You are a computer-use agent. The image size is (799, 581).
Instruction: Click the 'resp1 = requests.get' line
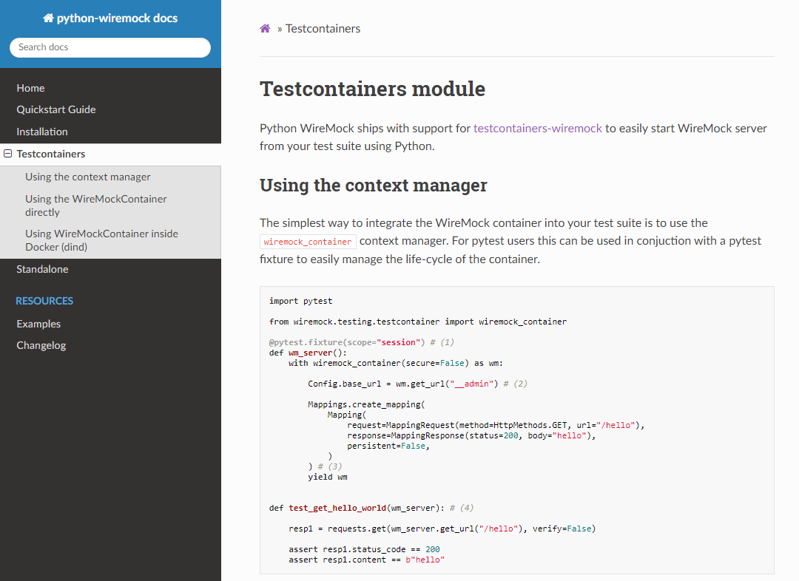click(442, 529)
